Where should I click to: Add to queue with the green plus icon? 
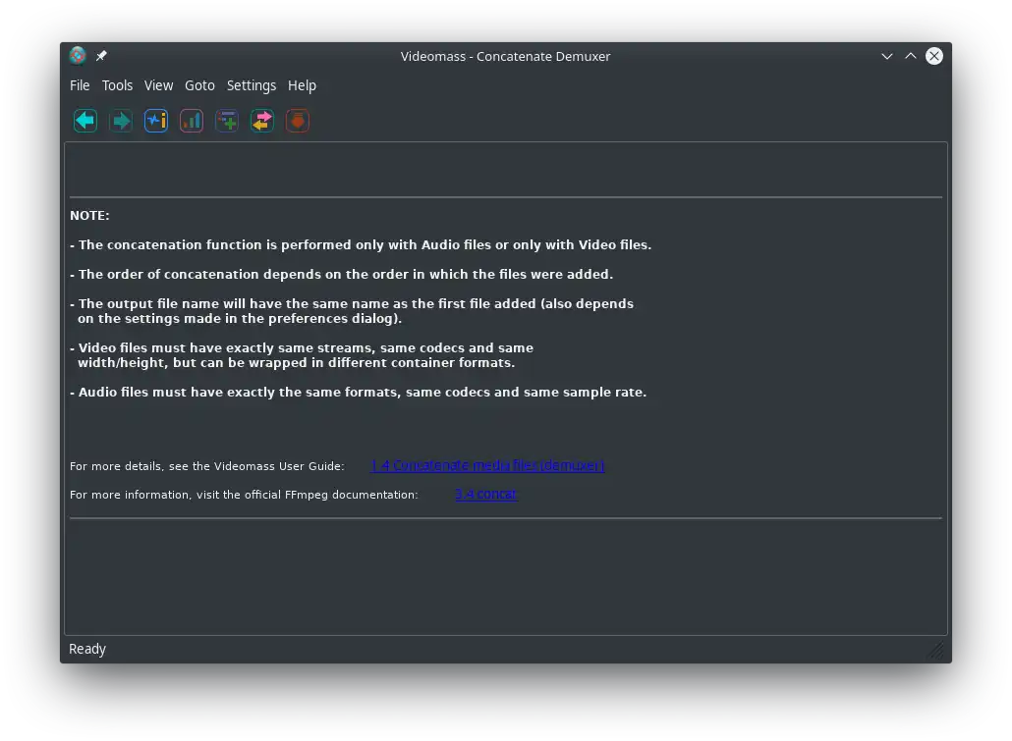tap(227, 121)
